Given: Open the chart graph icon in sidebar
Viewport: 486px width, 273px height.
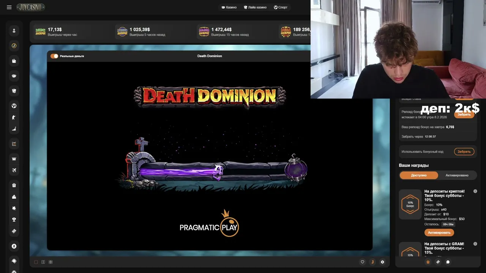Looking at the screenshot, I should [x=14, y=144].
